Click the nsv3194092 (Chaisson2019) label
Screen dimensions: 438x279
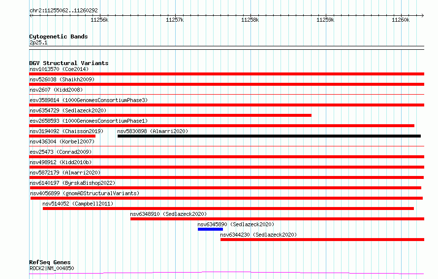[x=66, y=131]
